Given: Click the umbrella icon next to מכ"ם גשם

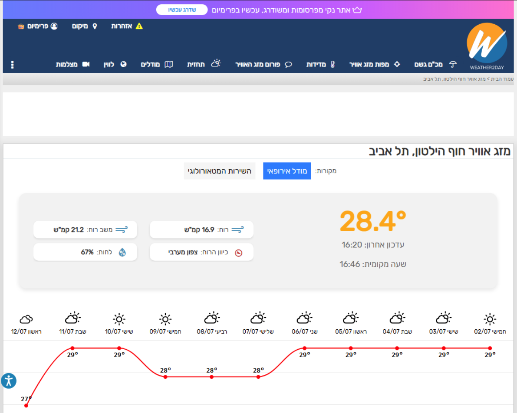Looking at the screenshot, I should (x=453, y=64).
